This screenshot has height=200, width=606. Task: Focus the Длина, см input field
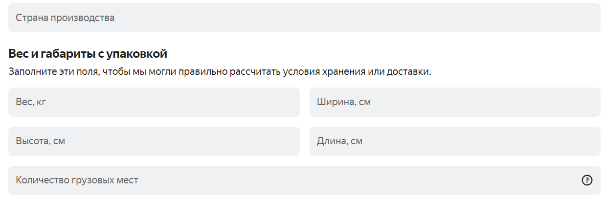click(x=454, y=141)
